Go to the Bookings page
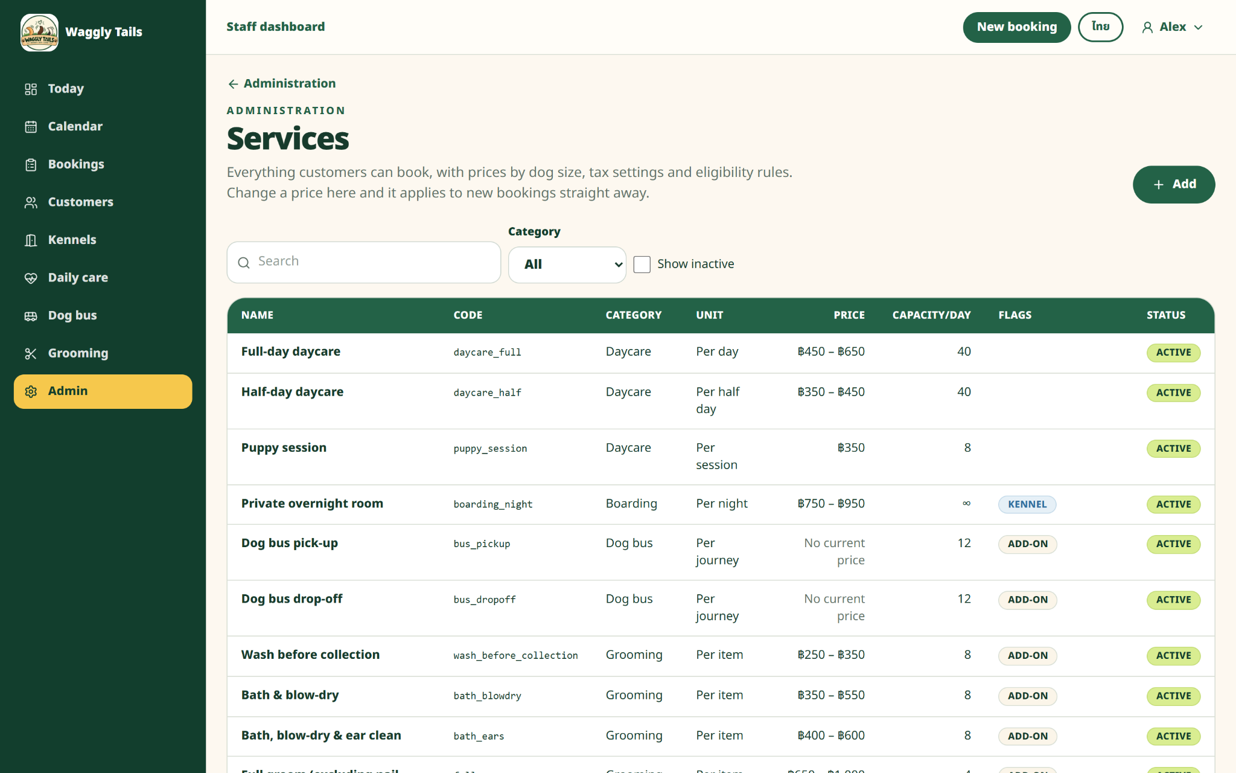Viewport: 1236px width, 773px height. point(103,165)
